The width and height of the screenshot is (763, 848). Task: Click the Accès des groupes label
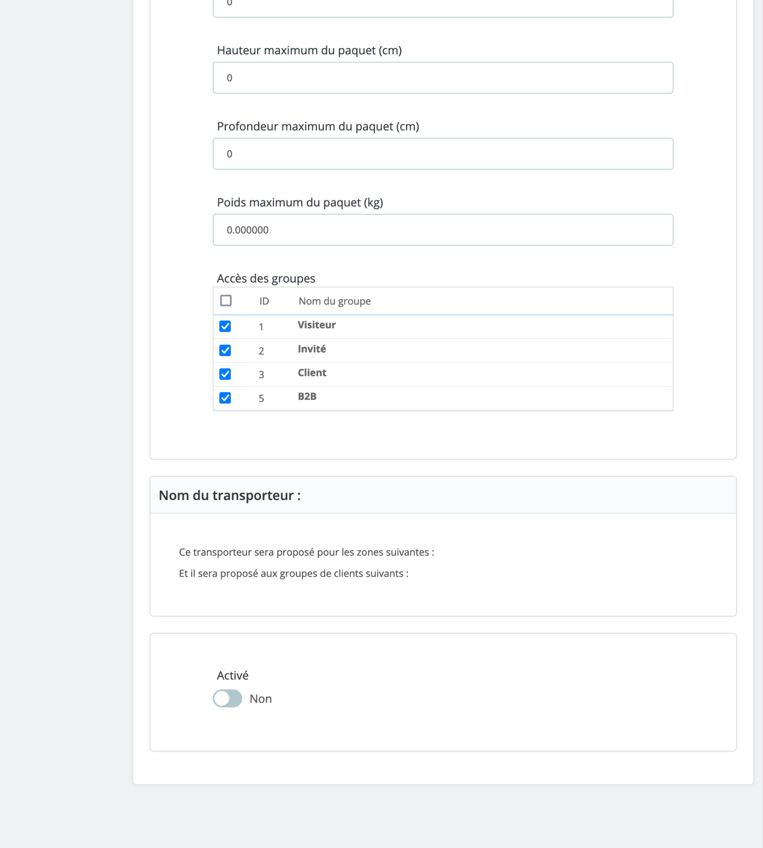click(x=266, y=278)
